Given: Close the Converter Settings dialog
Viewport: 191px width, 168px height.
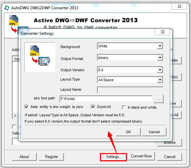Looking at the screenshot, I should tap(163, 32).
